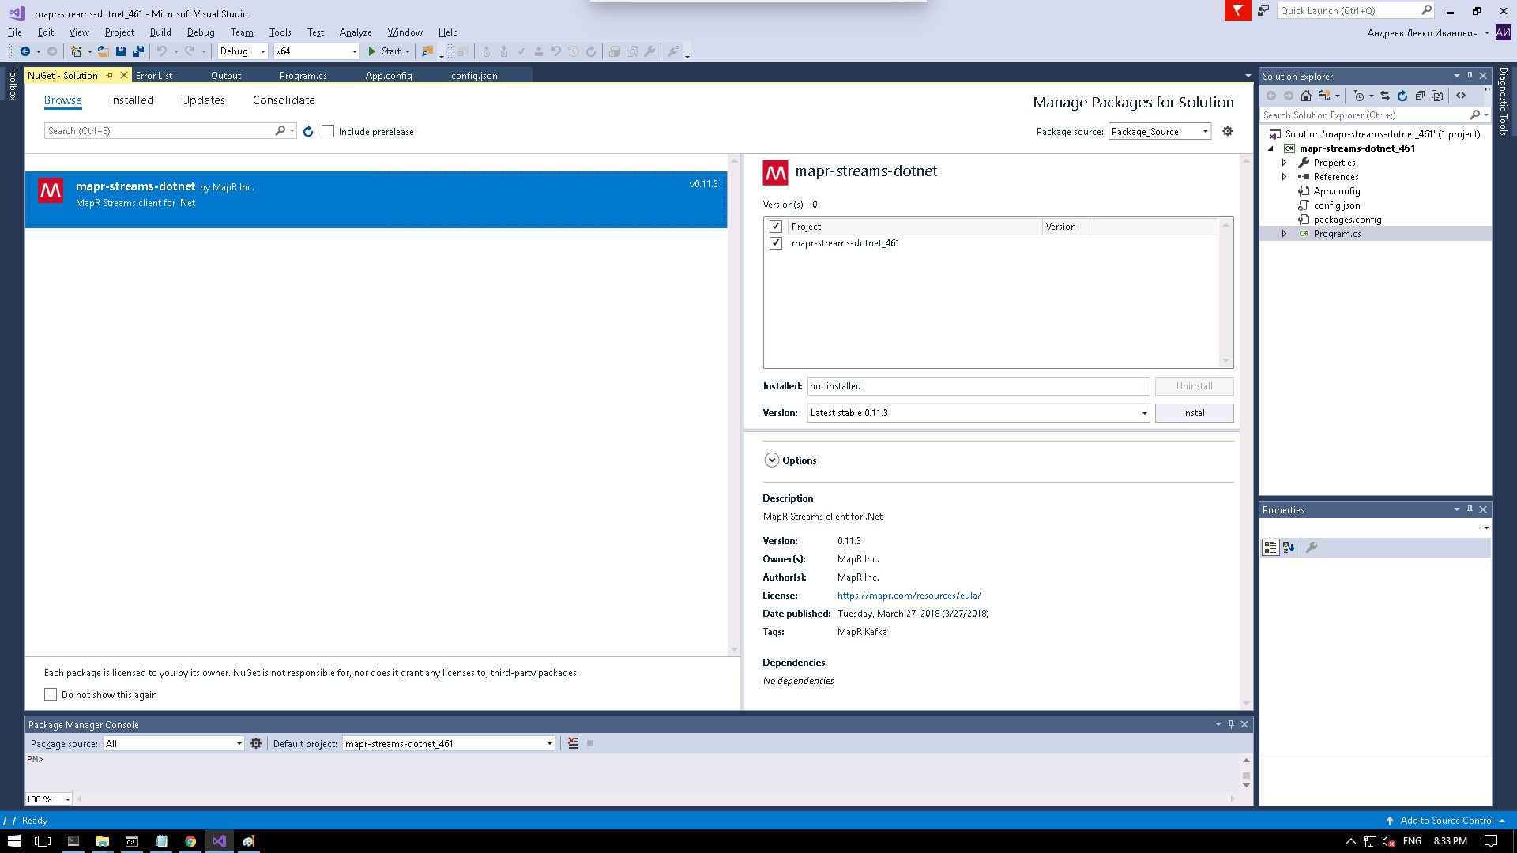The height and width of the screenshot is (853, 1517).
Task: Uncheck the mapr-streams-dotnet_461 project checkbox
Action: 776,243
